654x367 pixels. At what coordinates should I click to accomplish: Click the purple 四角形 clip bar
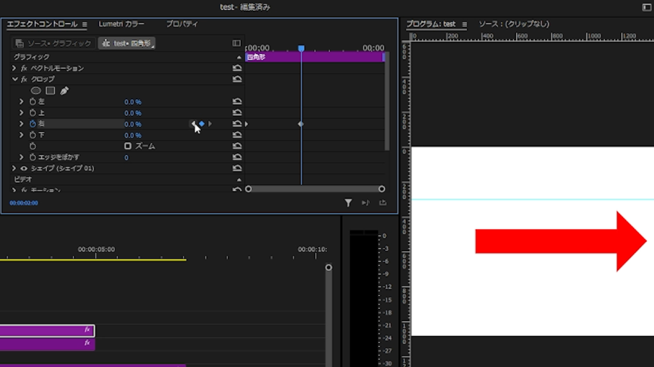click(315, 57)
